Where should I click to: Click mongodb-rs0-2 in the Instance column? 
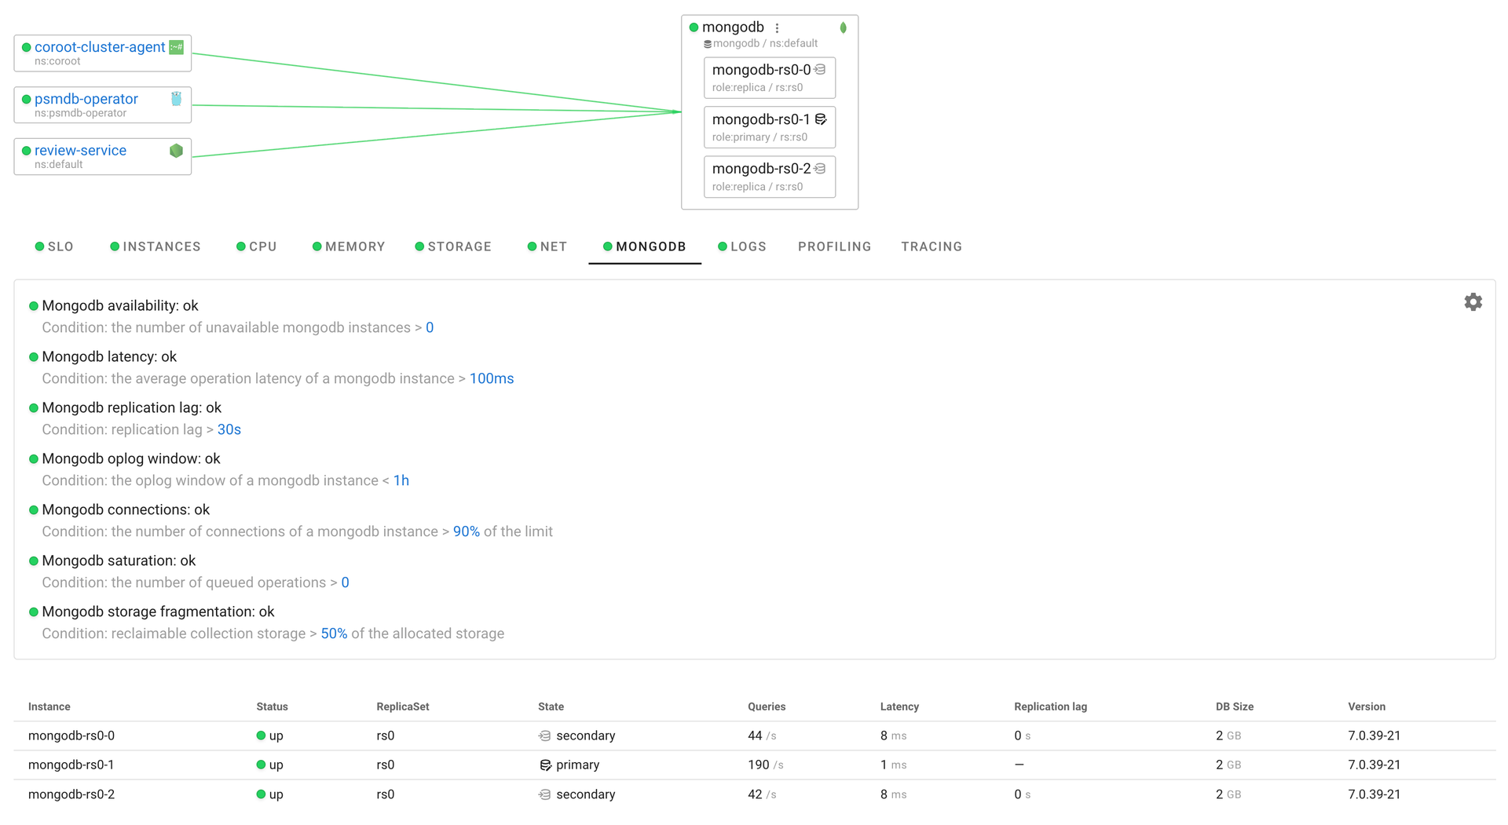pos(71,794)
